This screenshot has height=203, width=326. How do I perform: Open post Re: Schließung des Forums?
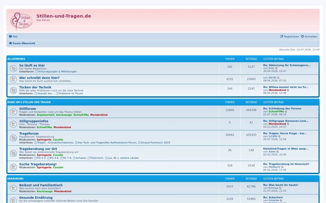[x=283, y=109]
